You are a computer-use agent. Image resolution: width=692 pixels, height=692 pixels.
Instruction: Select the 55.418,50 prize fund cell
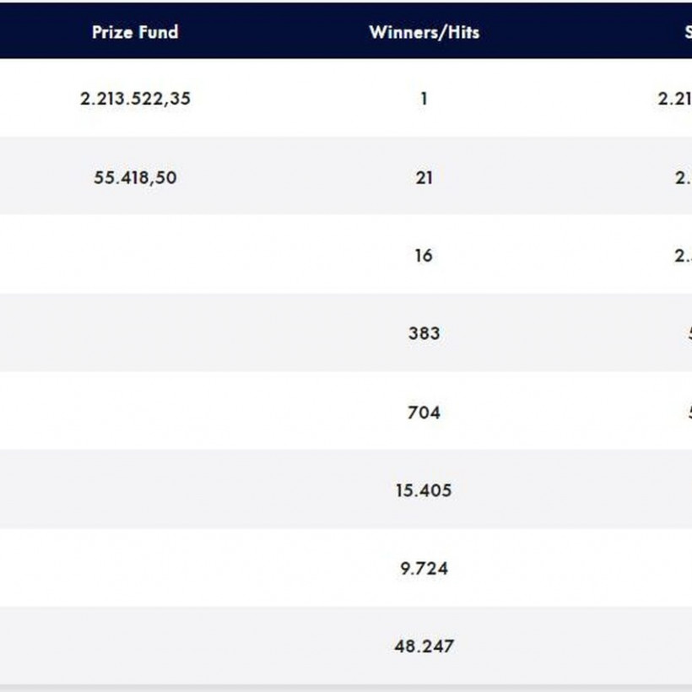(x=135, y=177)
